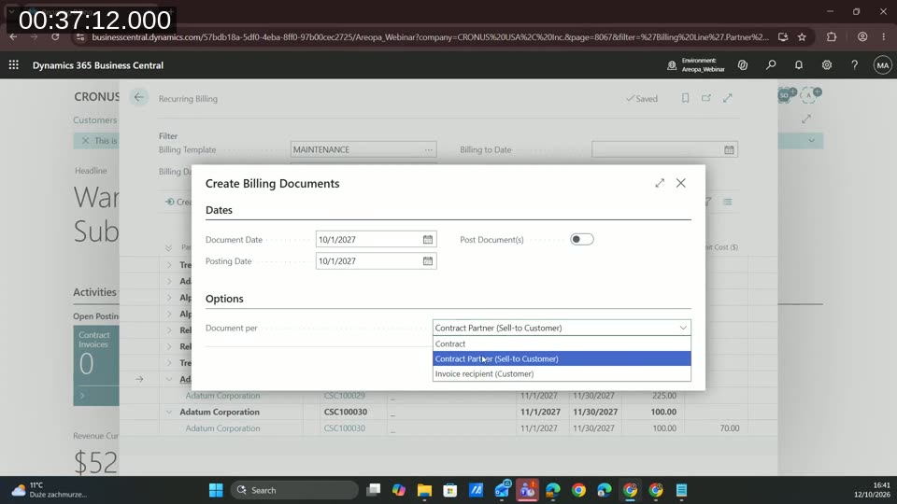Click the Create Billing Documents action
897x504 pixels.
(x=178, y=202)
